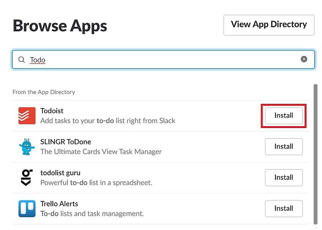Click the todolist guru logo icon

pyautogui.click(x=27, y=178)
